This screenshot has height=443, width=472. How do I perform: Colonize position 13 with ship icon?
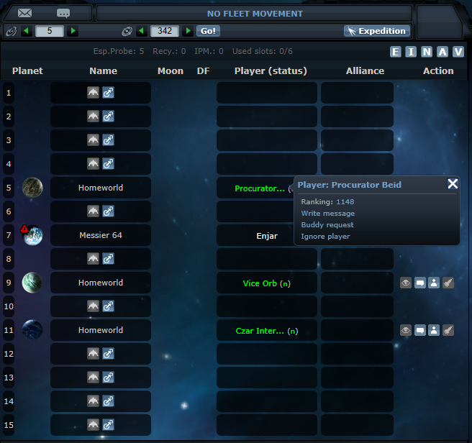(x=93, y=378)
